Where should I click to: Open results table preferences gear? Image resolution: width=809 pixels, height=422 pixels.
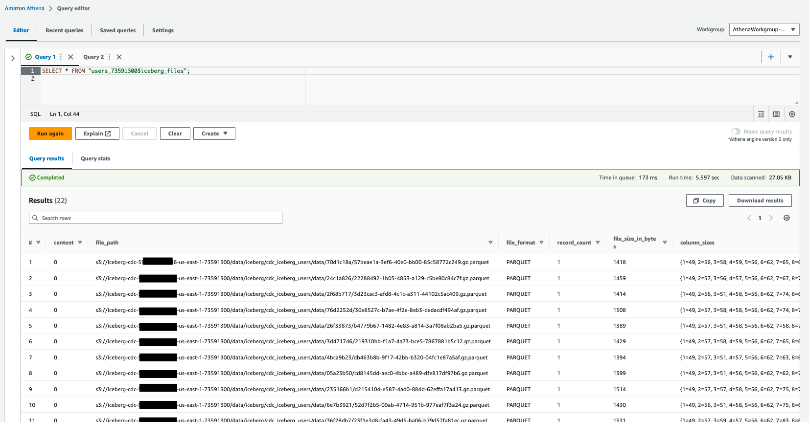coord(786,218)
